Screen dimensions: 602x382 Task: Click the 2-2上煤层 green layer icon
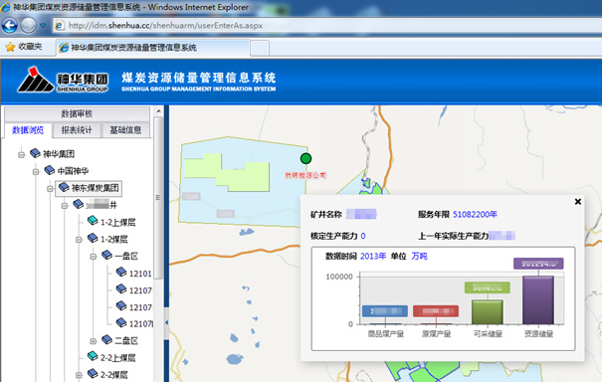93,357
